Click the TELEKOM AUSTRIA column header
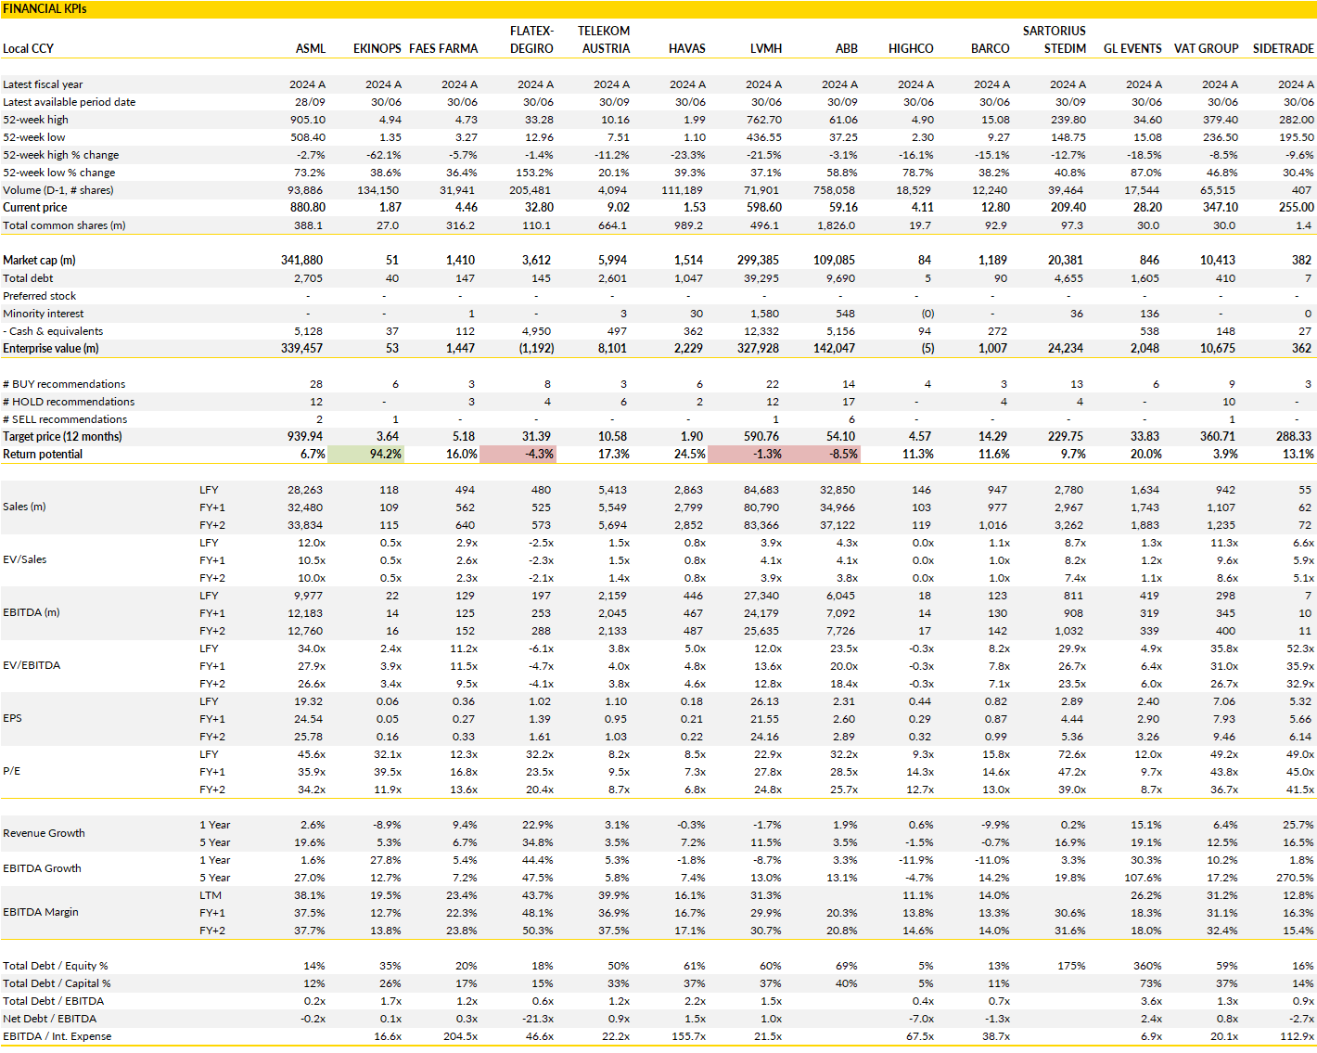The image size is (1317, 1053). point(604,40)
